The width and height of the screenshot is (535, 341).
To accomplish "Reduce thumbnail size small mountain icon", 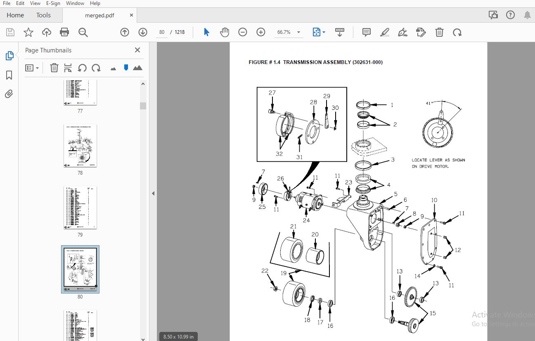I will click(x=114, y=68).
